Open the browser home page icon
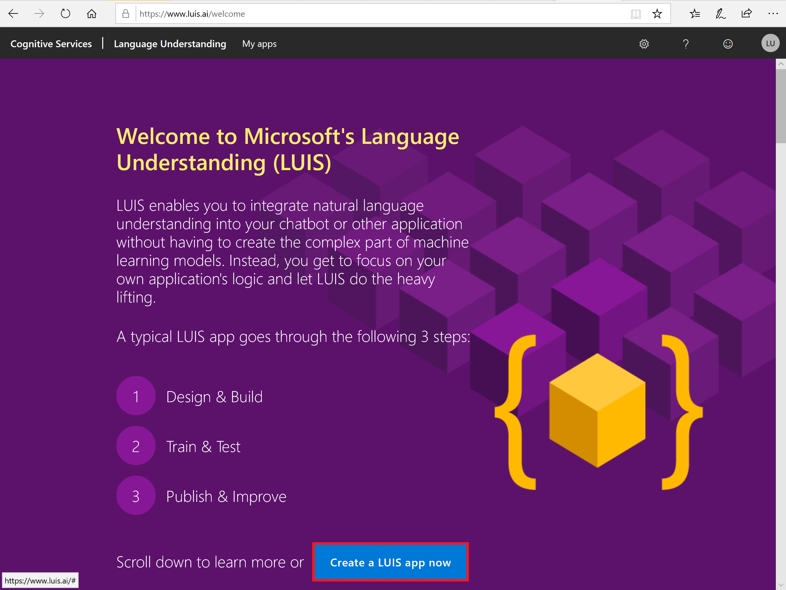This screenshot has height=590, width=786. [92, 14]
